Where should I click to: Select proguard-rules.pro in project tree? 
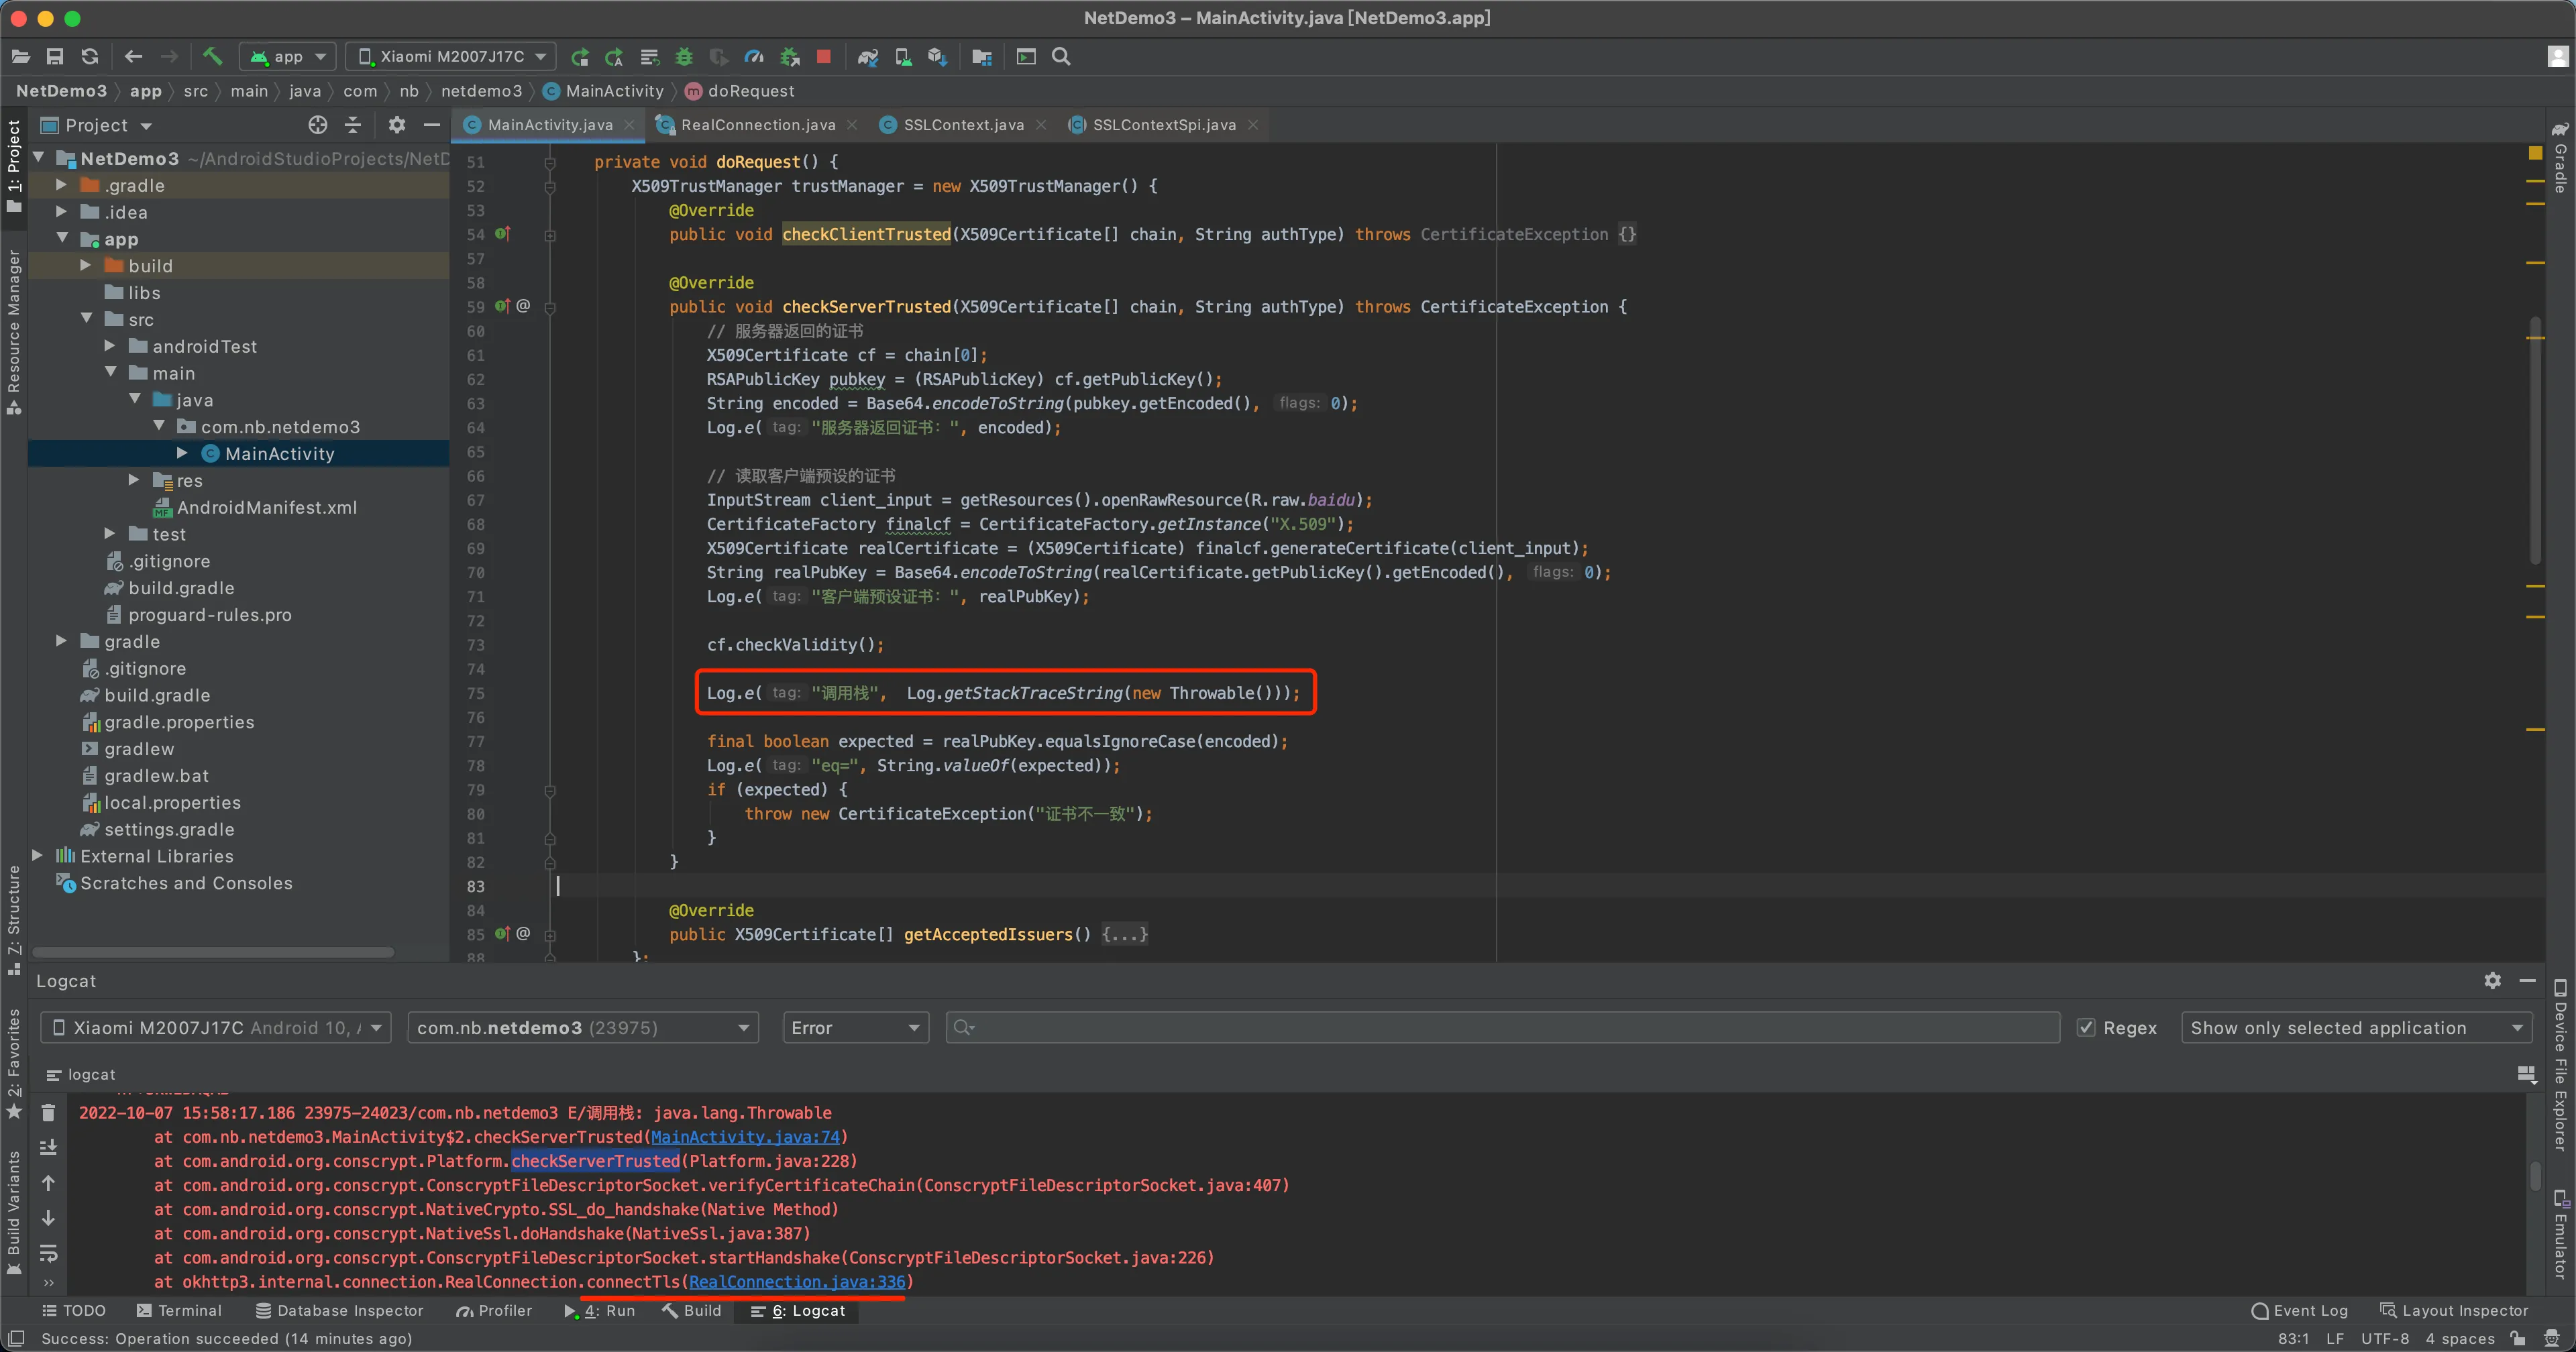pos(199,615)
